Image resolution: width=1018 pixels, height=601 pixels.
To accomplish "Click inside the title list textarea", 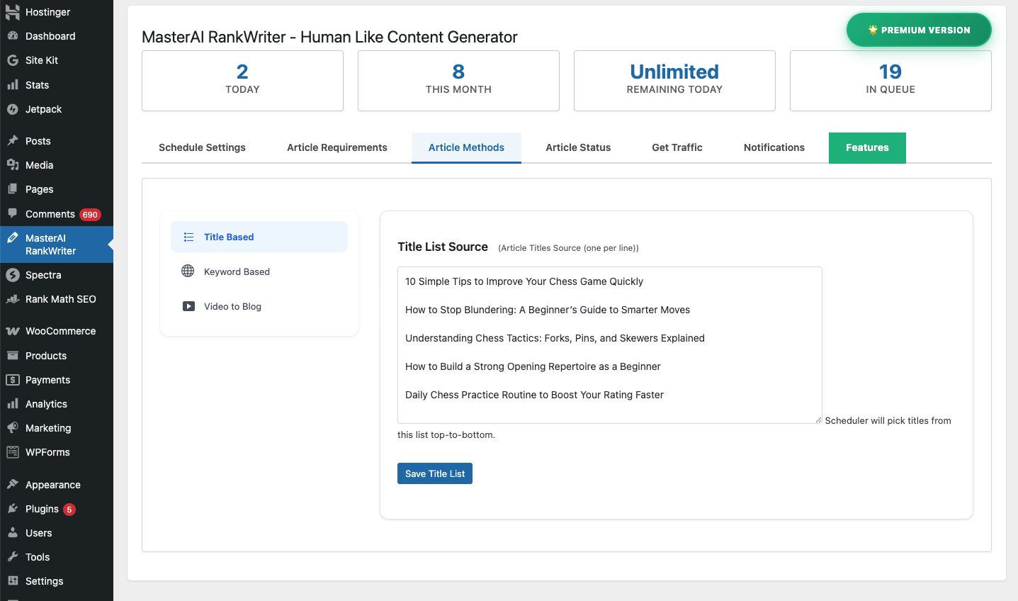I will [610, 345].
